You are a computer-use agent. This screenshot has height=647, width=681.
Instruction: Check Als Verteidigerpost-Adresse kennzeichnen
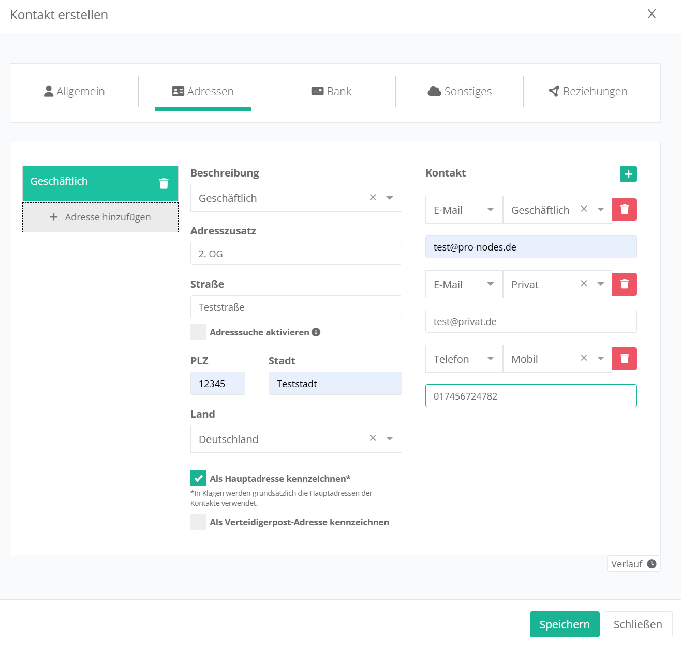coord(198,522)
